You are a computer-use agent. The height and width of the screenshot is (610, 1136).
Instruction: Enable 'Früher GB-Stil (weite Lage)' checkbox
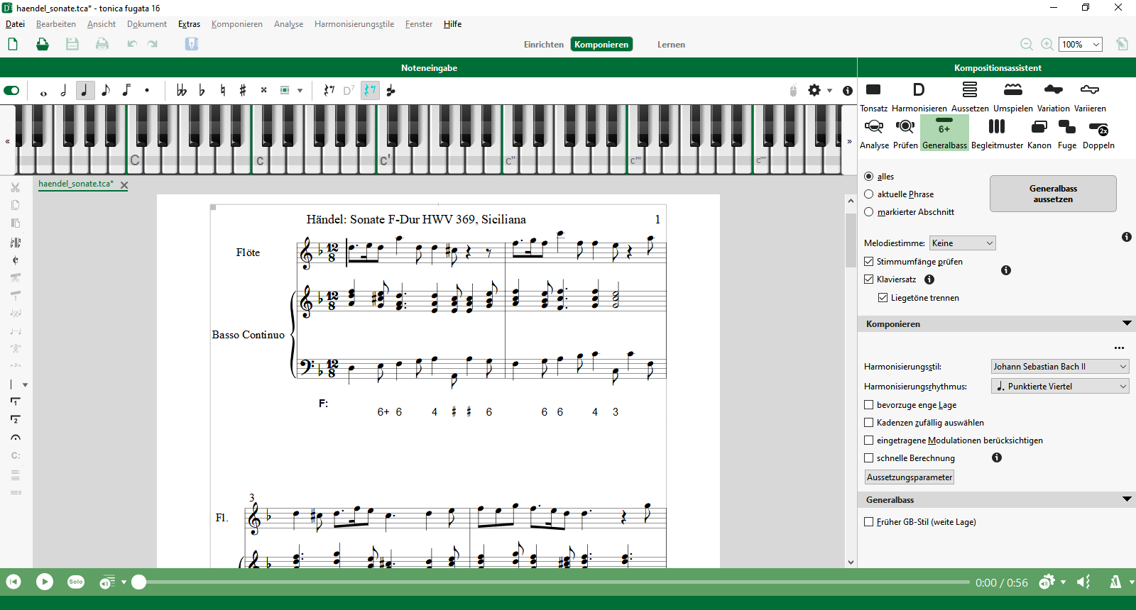point(868,522)
